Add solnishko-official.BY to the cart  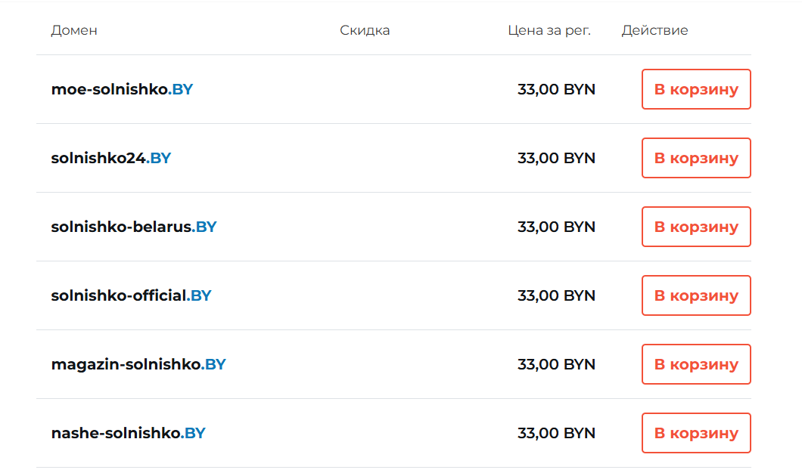[x=696, y=295]
